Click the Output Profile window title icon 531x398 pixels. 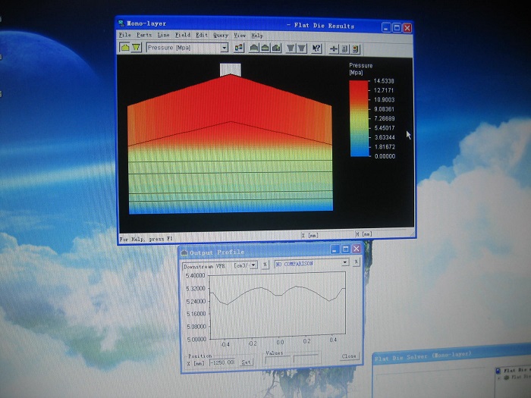tap(184, 252)
